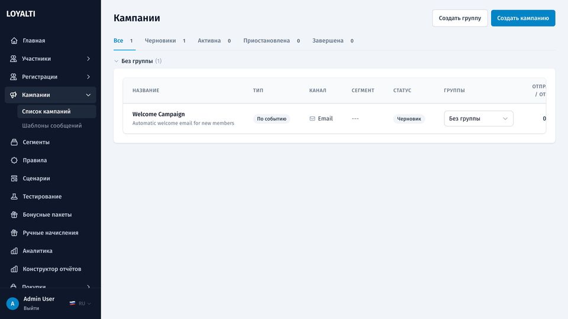Click the Russian flag icon

tap(72, 304)
